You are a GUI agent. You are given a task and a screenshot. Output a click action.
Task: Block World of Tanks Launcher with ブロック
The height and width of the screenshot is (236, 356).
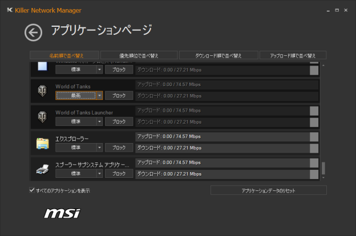pyautogui.click(x=119, y=121)
